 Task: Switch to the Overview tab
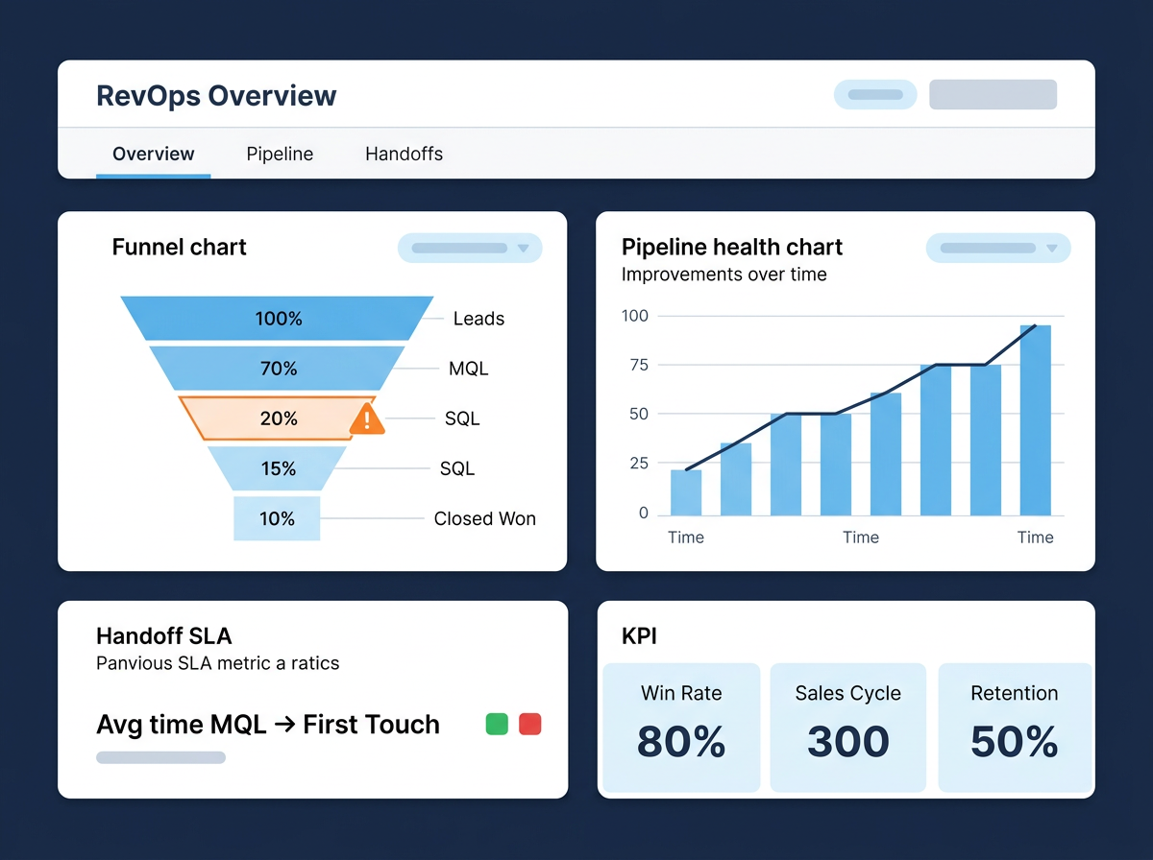(154, 154)
